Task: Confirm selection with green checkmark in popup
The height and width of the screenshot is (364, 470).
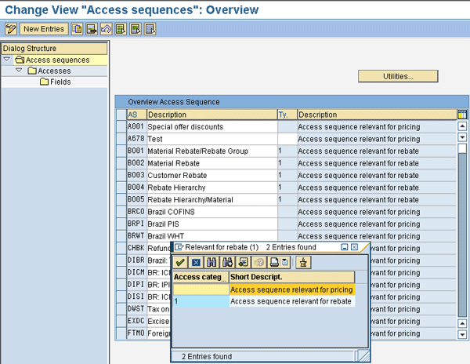Action: [x=180, y=263]
